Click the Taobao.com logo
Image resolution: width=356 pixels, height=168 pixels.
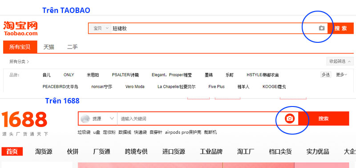pos(20,29)
